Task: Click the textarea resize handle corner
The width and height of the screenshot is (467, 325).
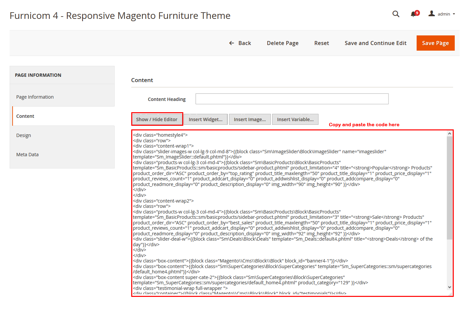Action: pyautogui.click(x=450, y=294)
